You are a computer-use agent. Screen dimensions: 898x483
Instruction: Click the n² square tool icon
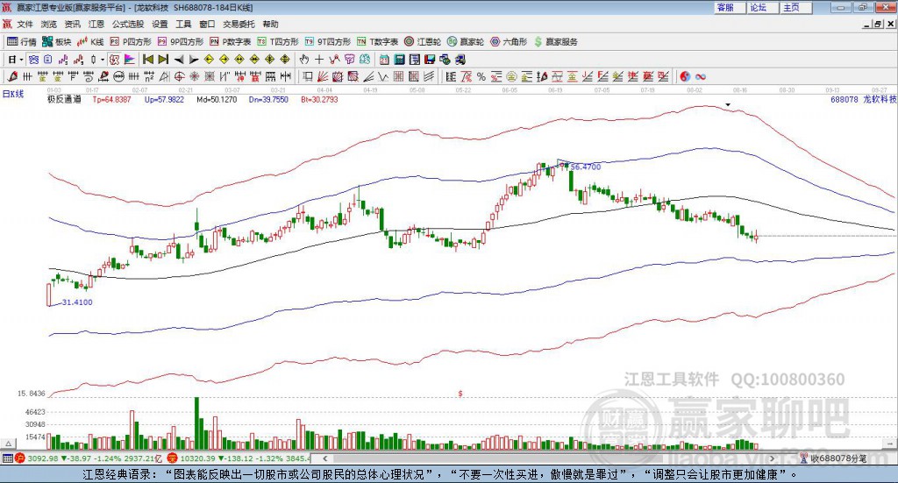click(149, 76)
